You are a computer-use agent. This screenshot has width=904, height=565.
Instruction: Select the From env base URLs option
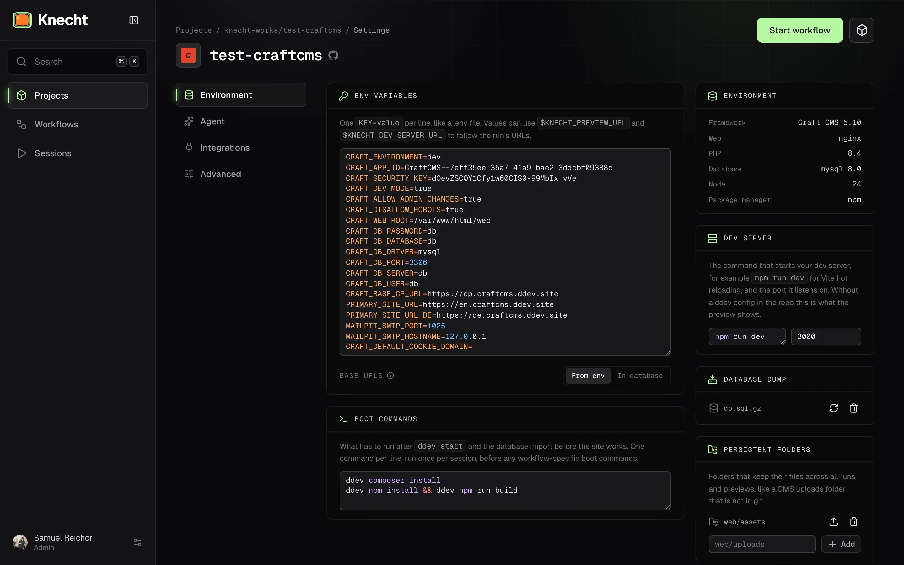(588, 375)
